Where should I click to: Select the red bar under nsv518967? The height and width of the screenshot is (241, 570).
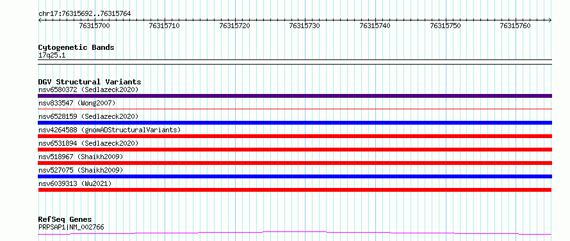click(x=295, y=163)
